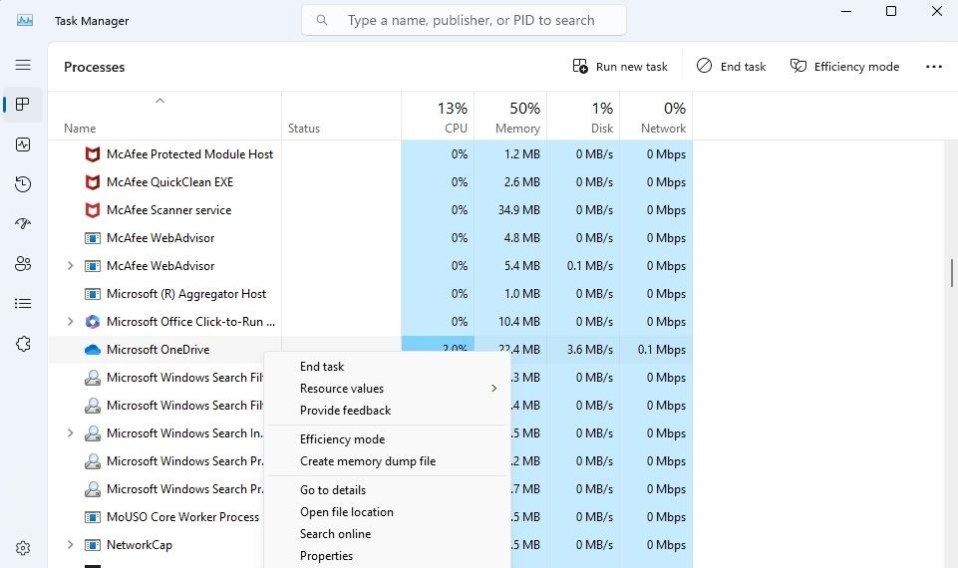The image size is (958, 568).
Task: Click the McAfee Protected Module Host shield icon
Action: click(93, 154)
